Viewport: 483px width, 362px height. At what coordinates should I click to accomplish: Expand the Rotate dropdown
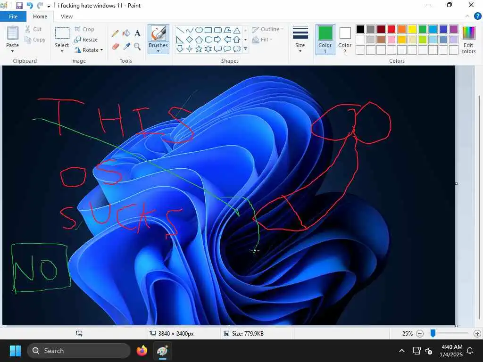coord(101,50)
